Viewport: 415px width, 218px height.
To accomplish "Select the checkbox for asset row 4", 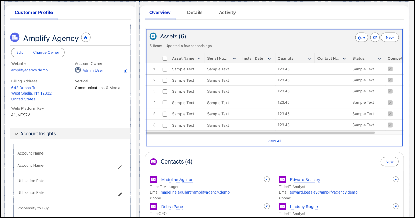I will coord(165,103).
